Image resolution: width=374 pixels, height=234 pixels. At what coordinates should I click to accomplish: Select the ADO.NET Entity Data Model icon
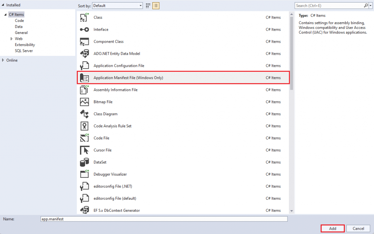pos(84,53)
